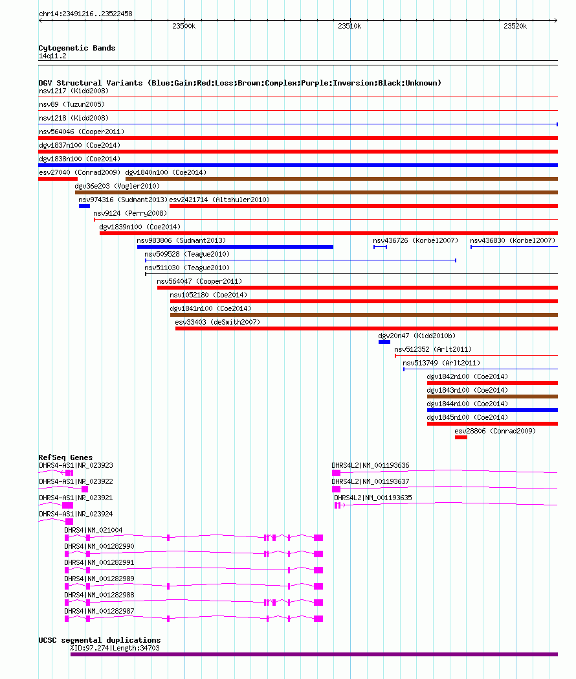Click the nsv1217 (Kidd2008) variant label
This screenshot has height=679, width=576.
74,91
